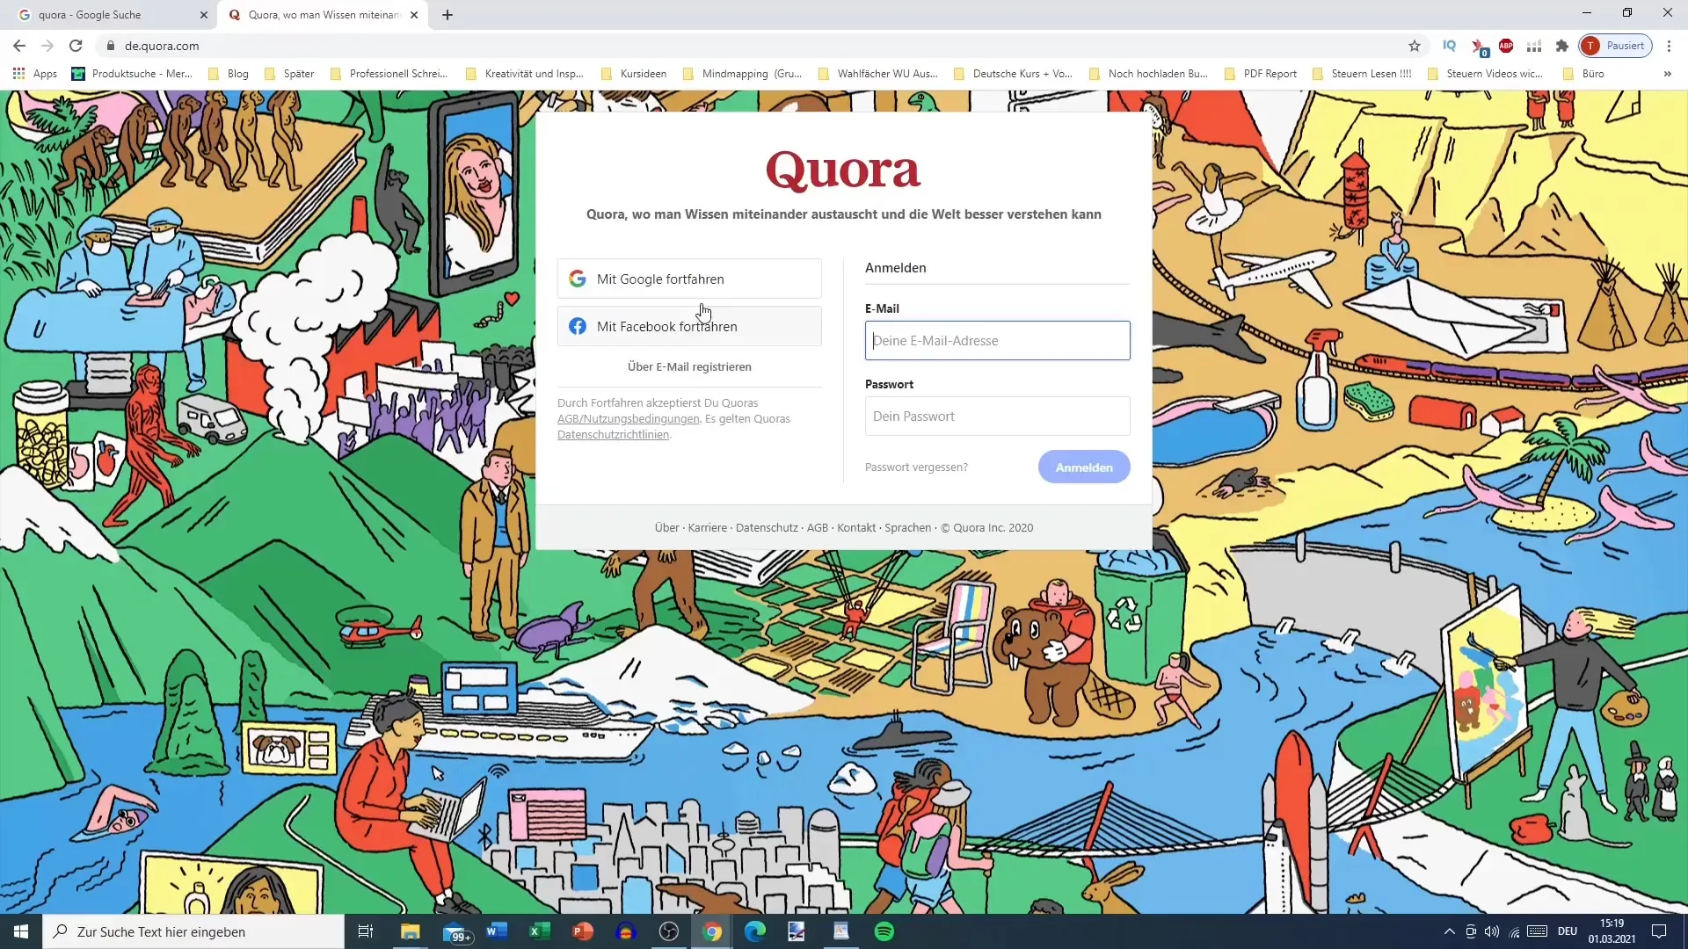The height and width of the screenshot is (949, 1688).
Task: Click Passwort vergessen link
Action: click(x=916, y=466)
